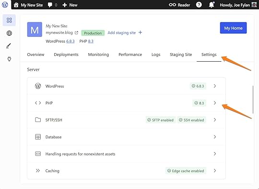
Task: Click the 6.8.3 status badge in WordPress row
Action: [198, 86]
